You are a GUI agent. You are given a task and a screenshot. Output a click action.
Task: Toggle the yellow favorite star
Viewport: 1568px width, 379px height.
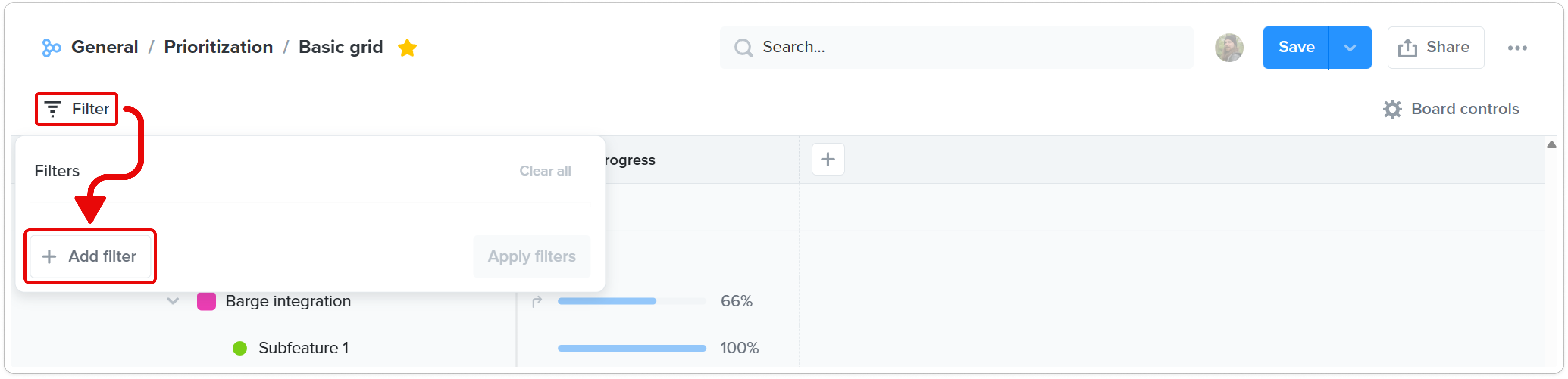point(407,47)
